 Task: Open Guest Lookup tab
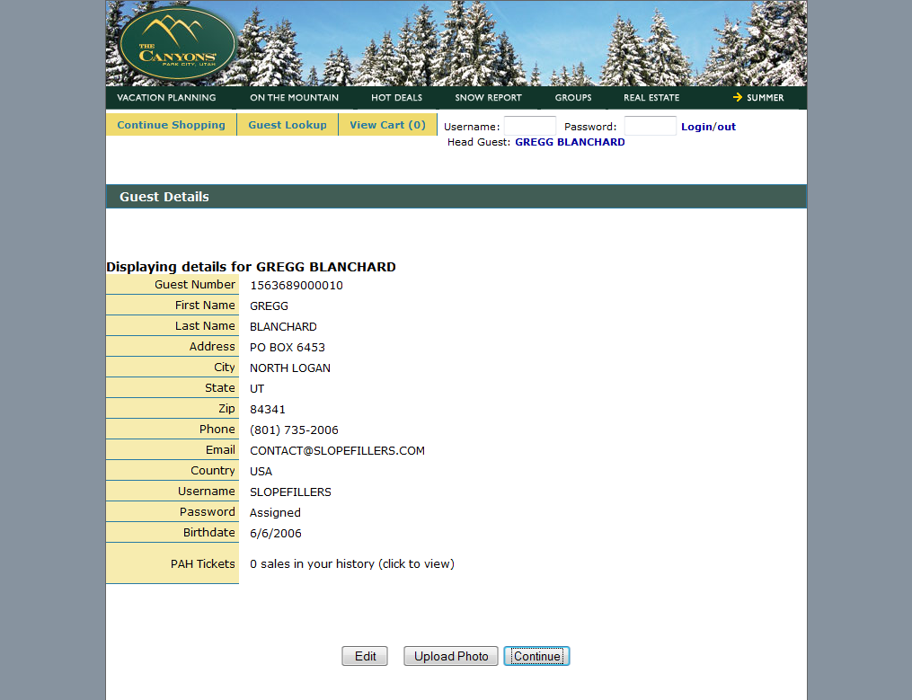288,125
